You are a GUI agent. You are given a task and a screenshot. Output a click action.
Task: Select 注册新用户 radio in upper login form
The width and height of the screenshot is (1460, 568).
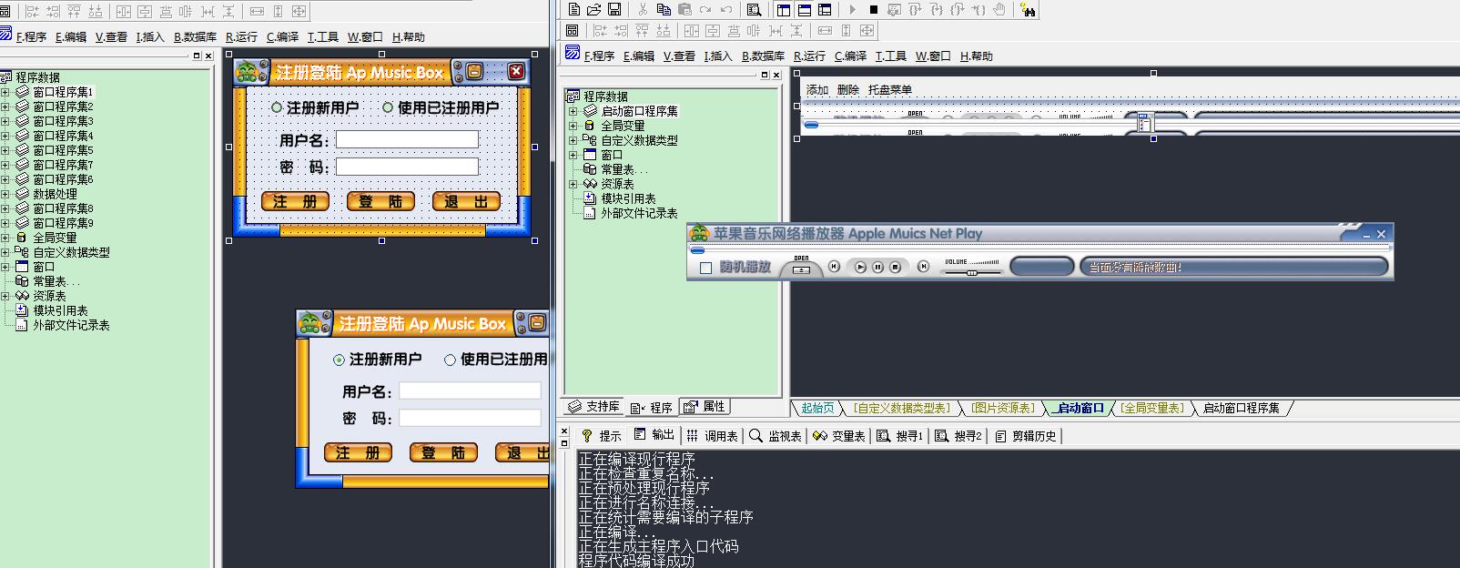coord(277,107)
